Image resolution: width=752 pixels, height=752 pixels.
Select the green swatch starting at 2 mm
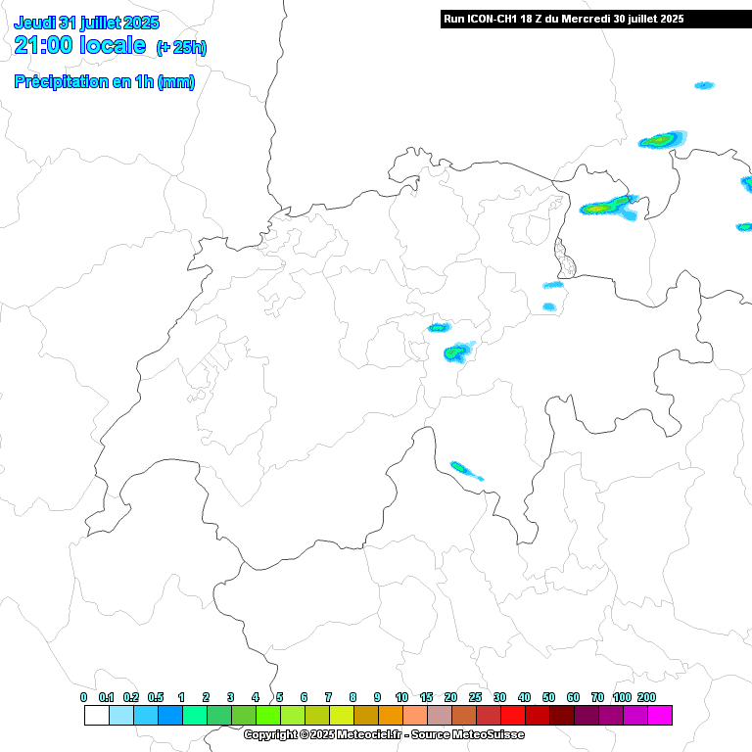coord(219,715)
